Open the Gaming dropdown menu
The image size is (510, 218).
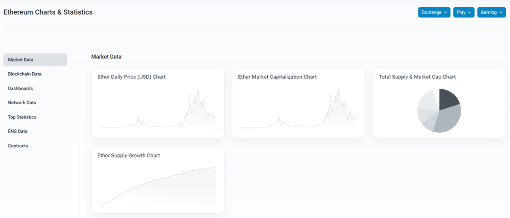(491, 12)
